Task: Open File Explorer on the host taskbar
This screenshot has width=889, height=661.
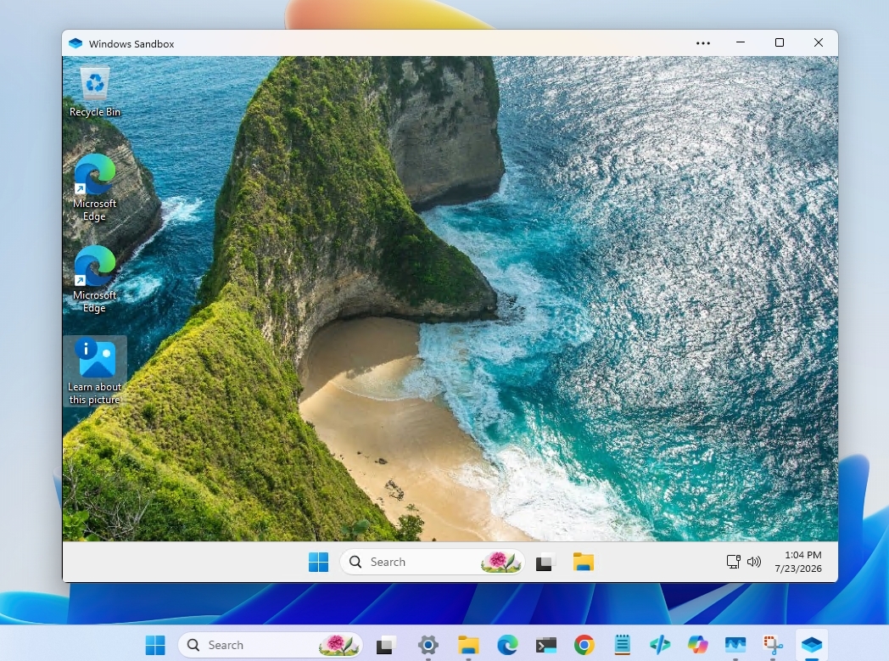Action: pos(468,645)
